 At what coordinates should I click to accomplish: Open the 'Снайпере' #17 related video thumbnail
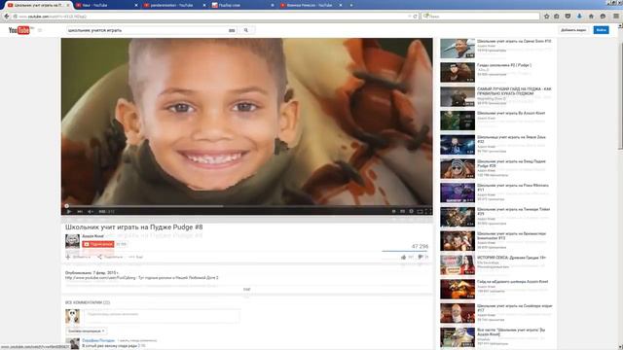(458, 313)
